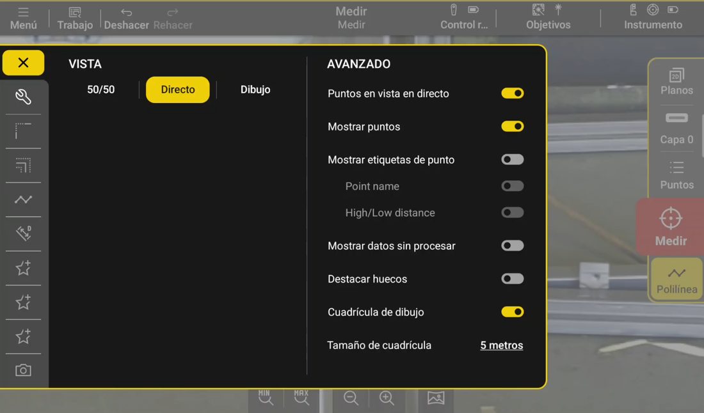The width and height of the screenshot is (704, 413).
Task: Click the second add-favorite star icon
Action: [23, 302]
